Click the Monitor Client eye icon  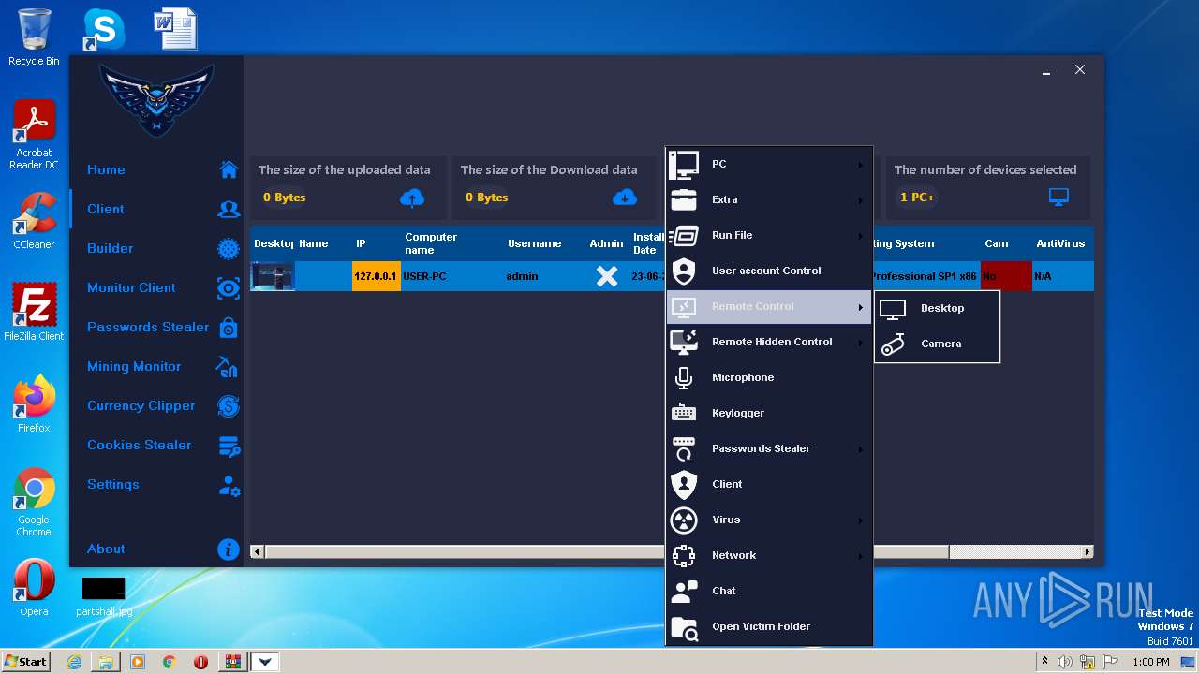229,287
